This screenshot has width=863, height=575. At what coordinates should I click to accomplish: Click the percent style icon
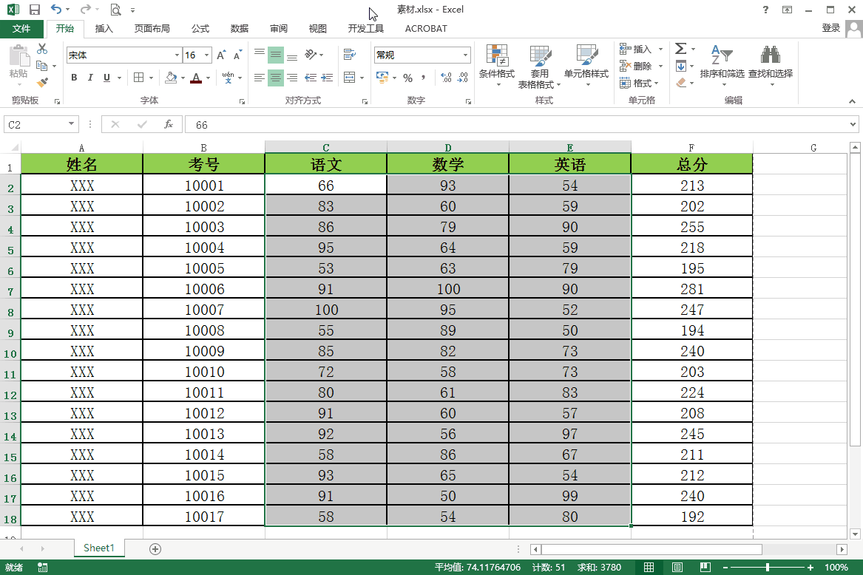[407, 78]
